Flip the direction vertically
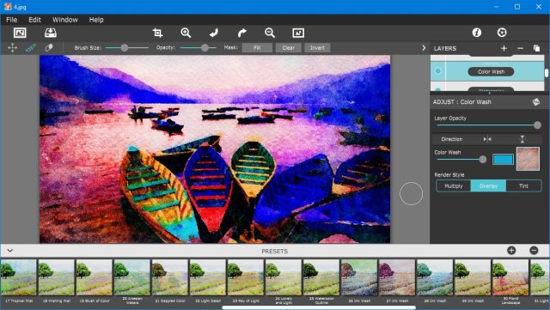The image size is (550, 310). click(x=522, y=139)
